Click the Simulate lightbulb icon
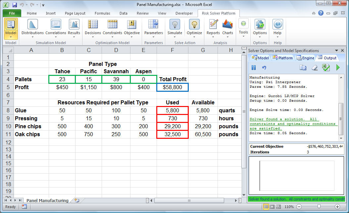The height and width of the screenshot is (213, 349). click(x=174, y=25)
